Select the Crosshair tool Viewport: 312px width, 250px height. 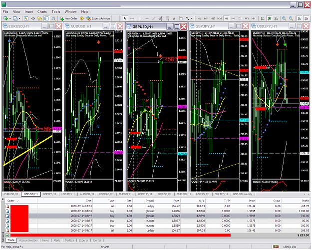click(x=132, y=18)
